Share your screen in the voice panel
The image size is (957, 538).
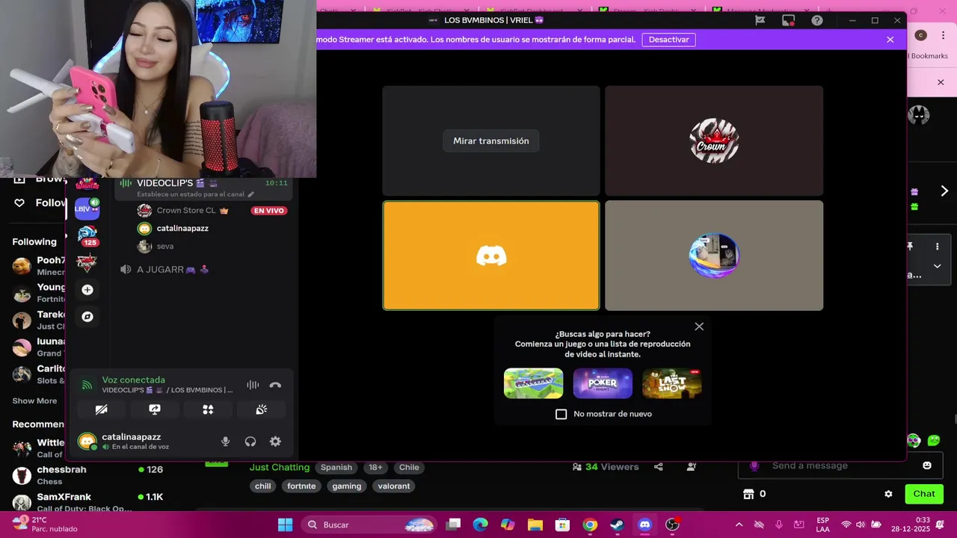click(x=155, y=409)
